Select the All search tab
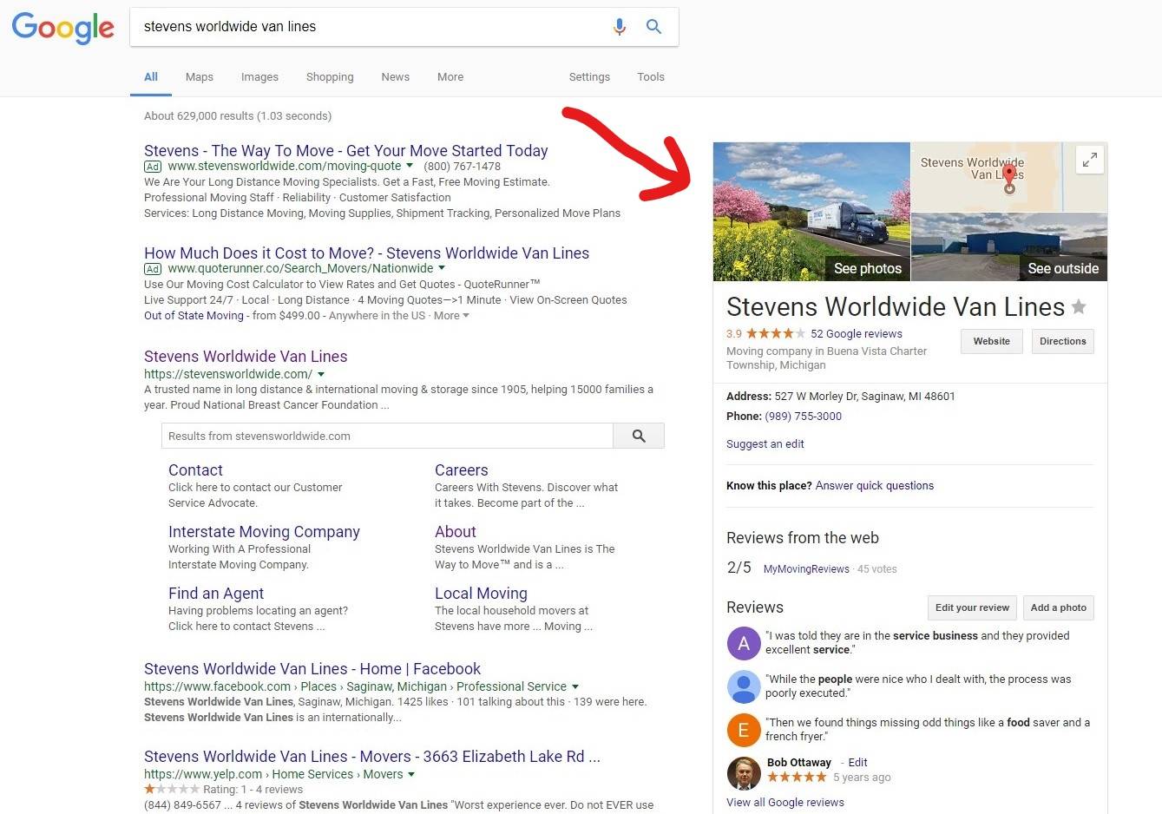Screen dimensions: 1162x814 151,76
